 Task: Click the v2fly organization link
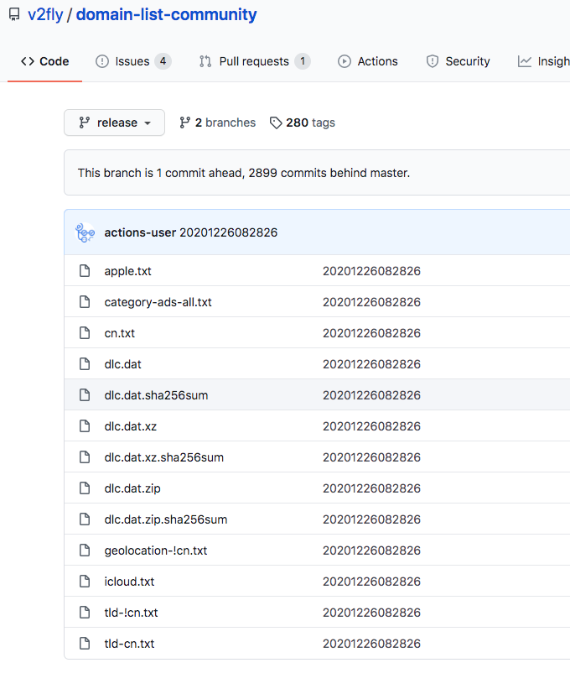tap(46, 14)
